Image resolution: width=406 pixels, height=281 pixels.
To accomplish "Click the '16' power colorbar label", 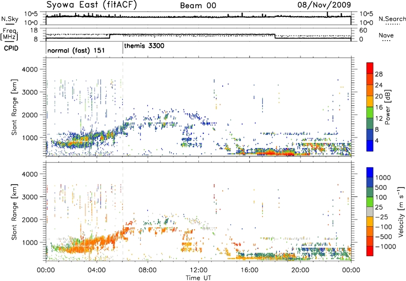I will pyautogui.click(x=379, y=108).
